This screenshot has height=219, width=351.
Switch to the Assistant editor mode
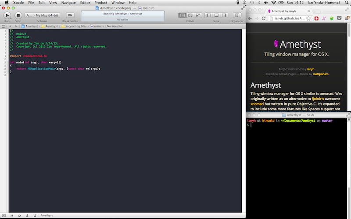click(x=190, y=15)
